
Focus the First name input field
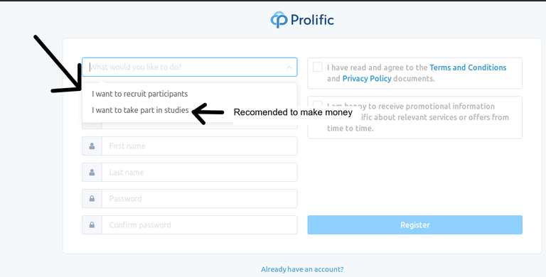pyautogui.click(x=200, y=146)
